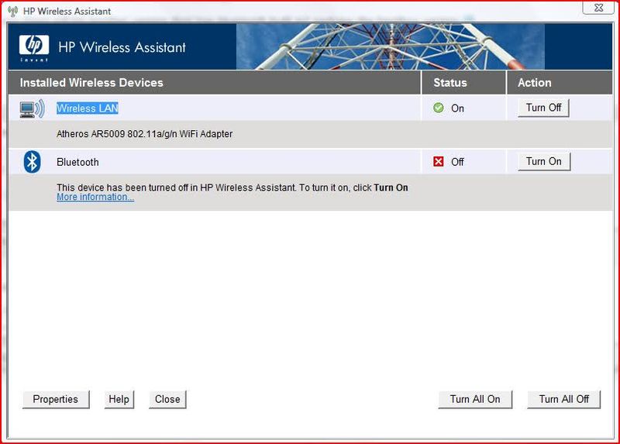The height and width of the screenshot is (444, 620).
Task: Click the Atheros AR5009 WiFi Adapter text
Action: point(144,134)
